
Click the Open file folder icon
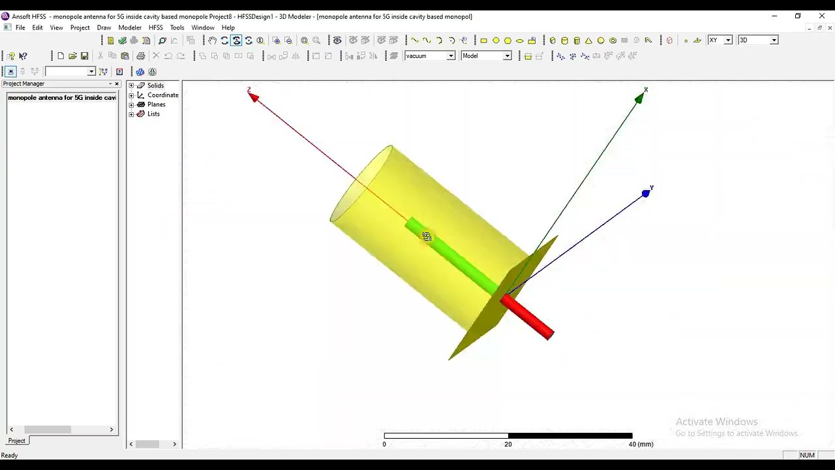coord(72,56)
